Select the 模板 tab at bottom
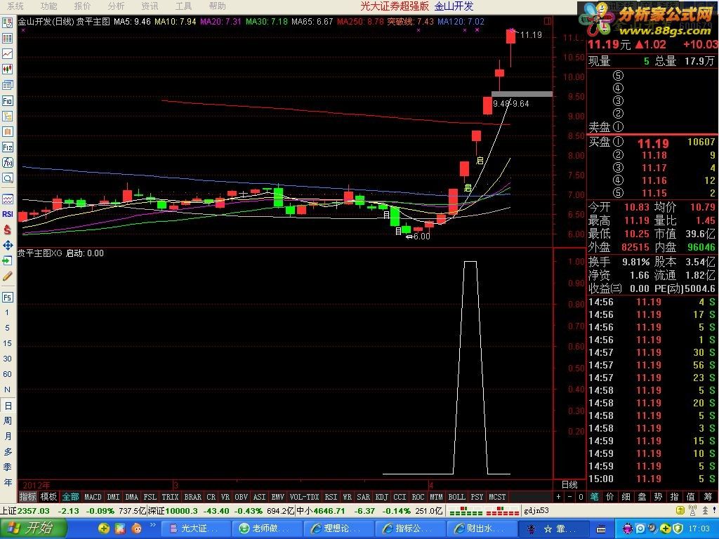 point(48,497)
